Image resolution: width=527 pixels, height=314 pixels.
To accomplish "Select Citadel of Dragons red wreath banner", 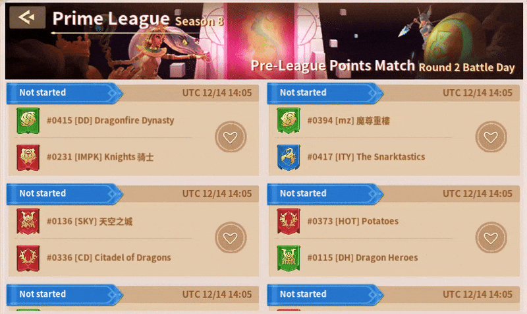I will coord(28,258).
